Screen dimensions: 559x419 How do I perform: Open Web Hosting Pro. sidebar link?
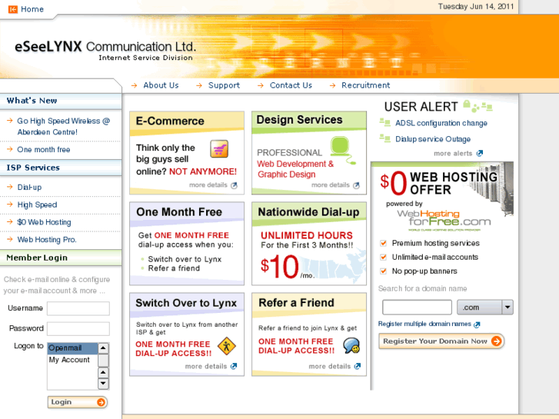click(47, 240)
